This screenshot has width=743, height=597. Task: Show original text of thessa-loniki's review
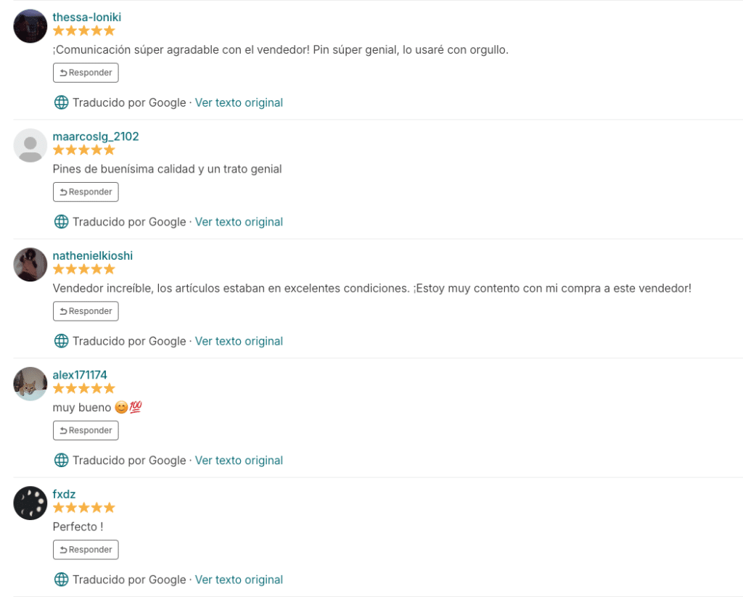coord(239,103)
